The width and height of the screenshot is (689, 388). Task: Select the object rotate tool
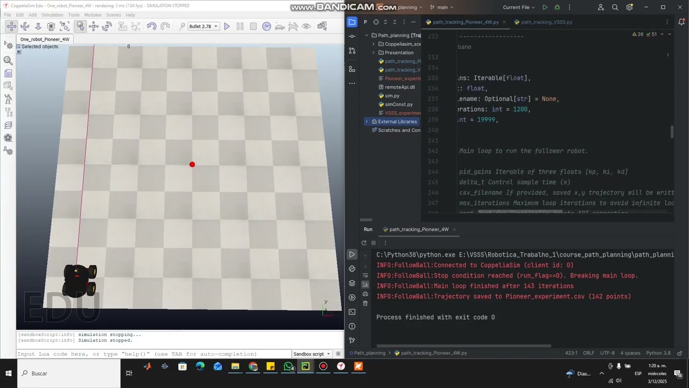click(x=107, y=26)
